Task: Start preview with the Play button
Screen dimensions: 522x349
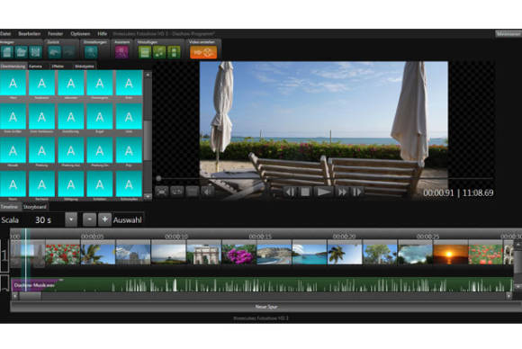Action: (x=323, y=192)
